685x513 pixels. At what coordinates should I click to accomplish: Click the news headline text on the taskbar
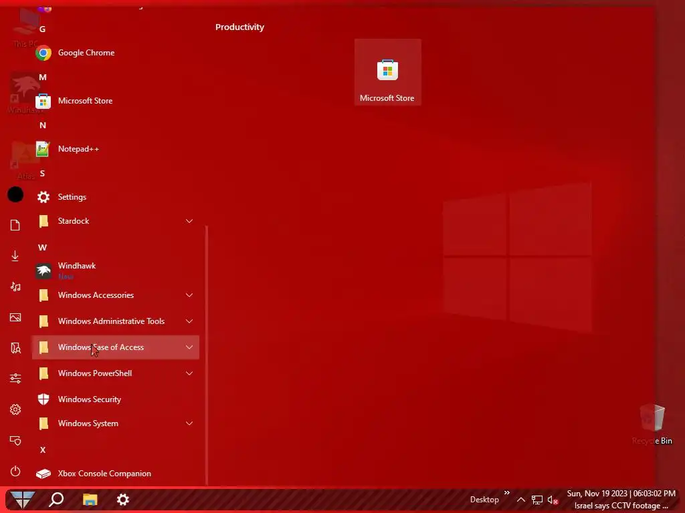point(621,506)
